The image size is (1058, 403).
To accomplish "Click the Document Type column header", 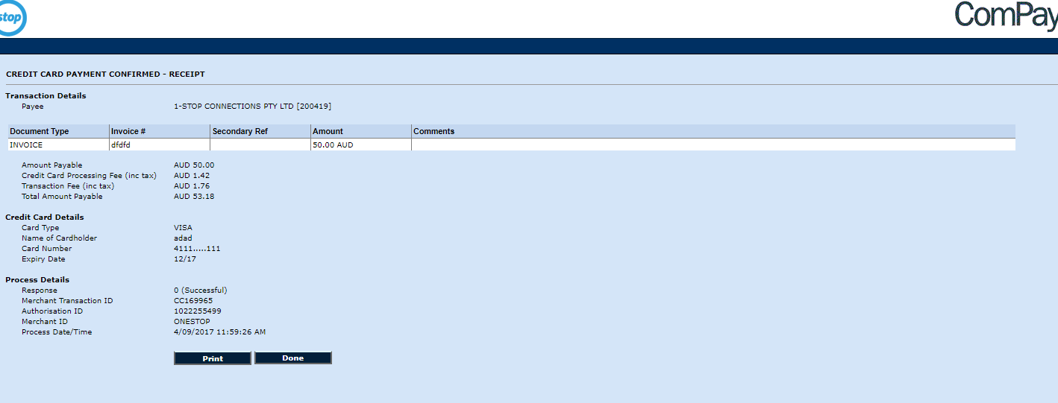I will pos(39,131).
